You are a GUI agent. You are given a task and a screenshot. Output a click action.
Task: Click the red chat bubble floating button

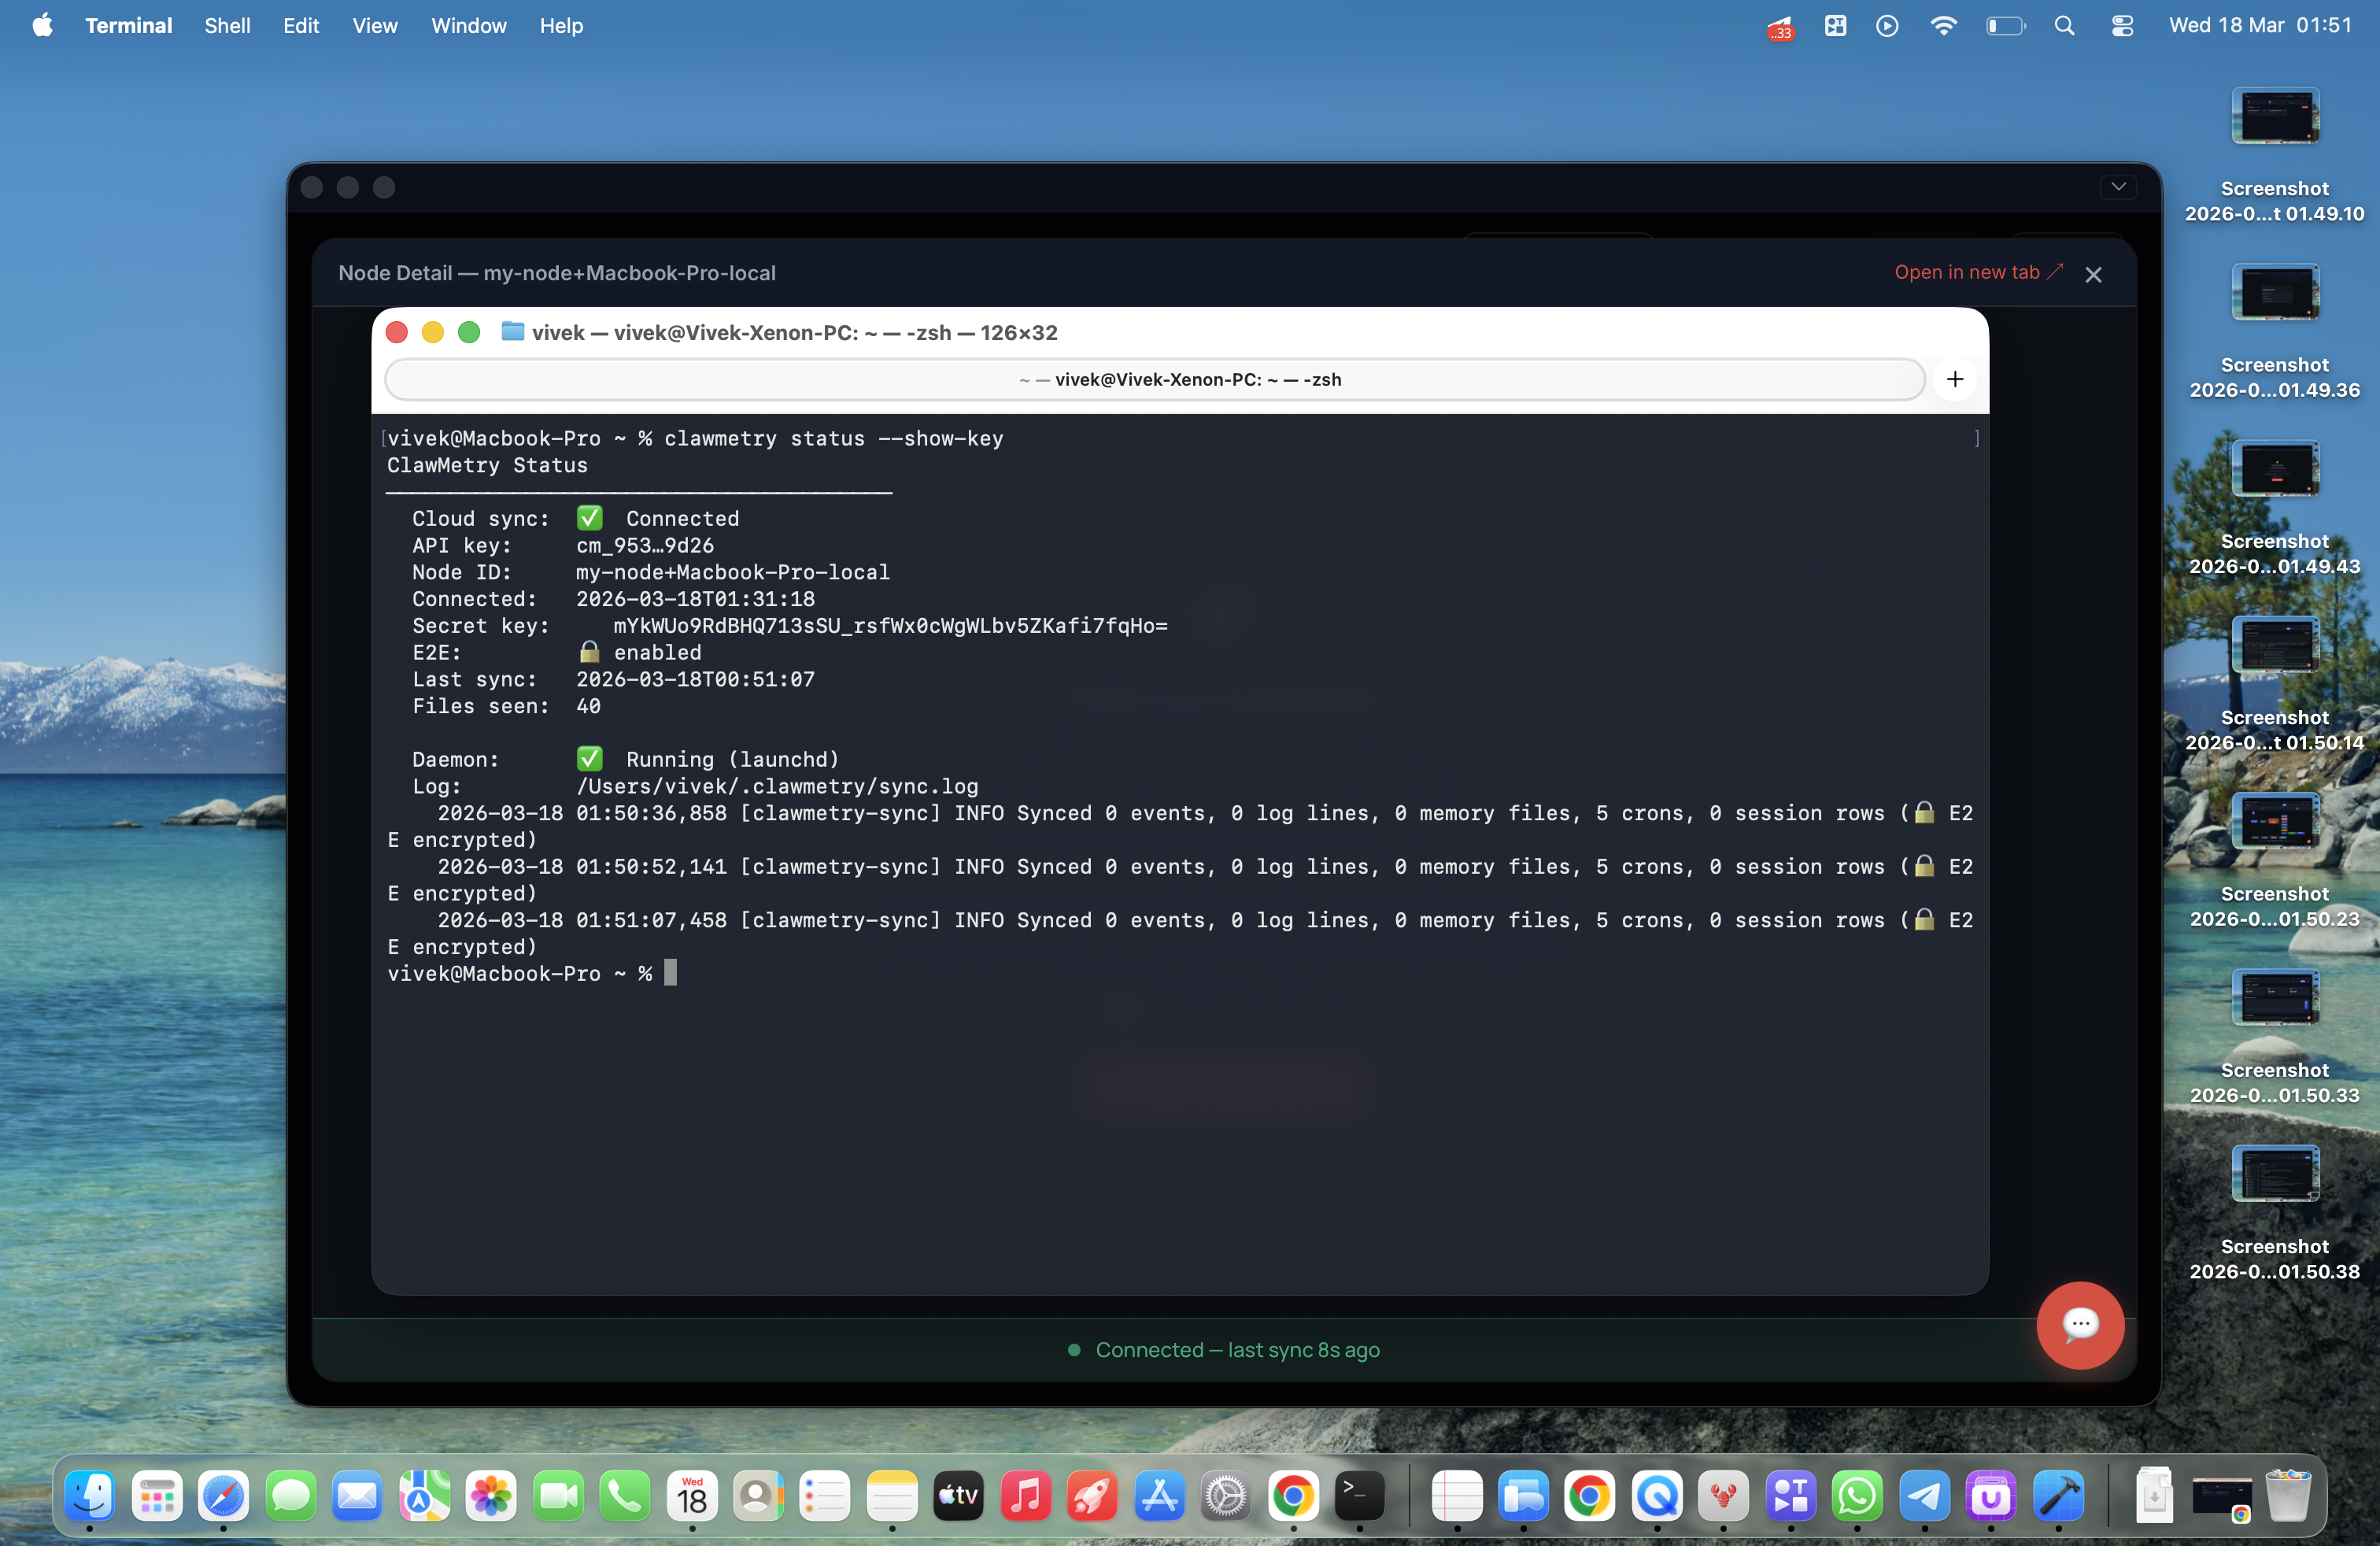click(2079, 1324)
